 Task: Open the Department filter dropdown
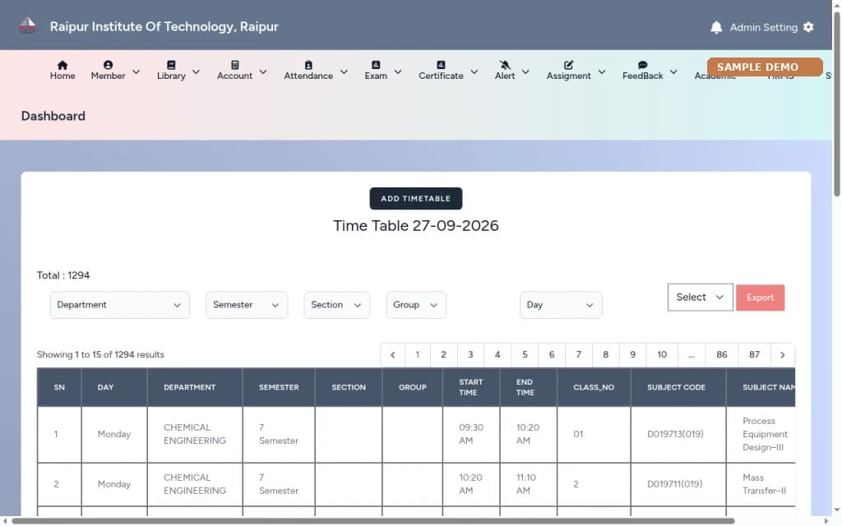[x=120, y=305]
